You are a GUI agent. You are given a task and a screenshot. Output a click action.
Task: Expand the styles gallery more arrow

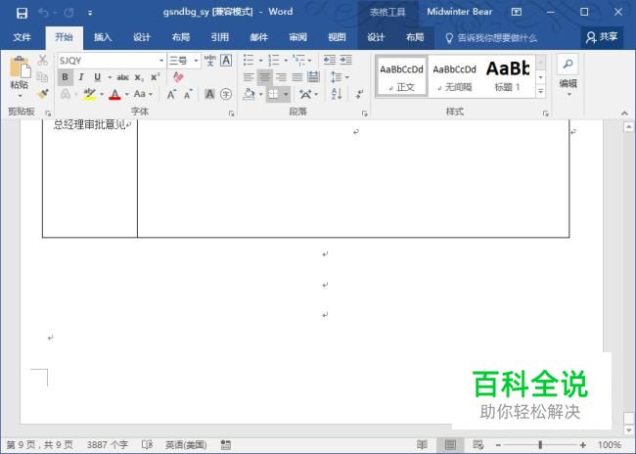tap(541, 92)
